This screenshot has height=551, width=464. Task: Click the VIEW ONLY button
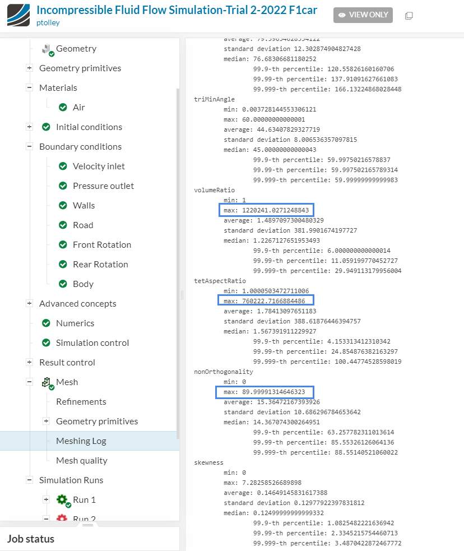coord(363,15)
